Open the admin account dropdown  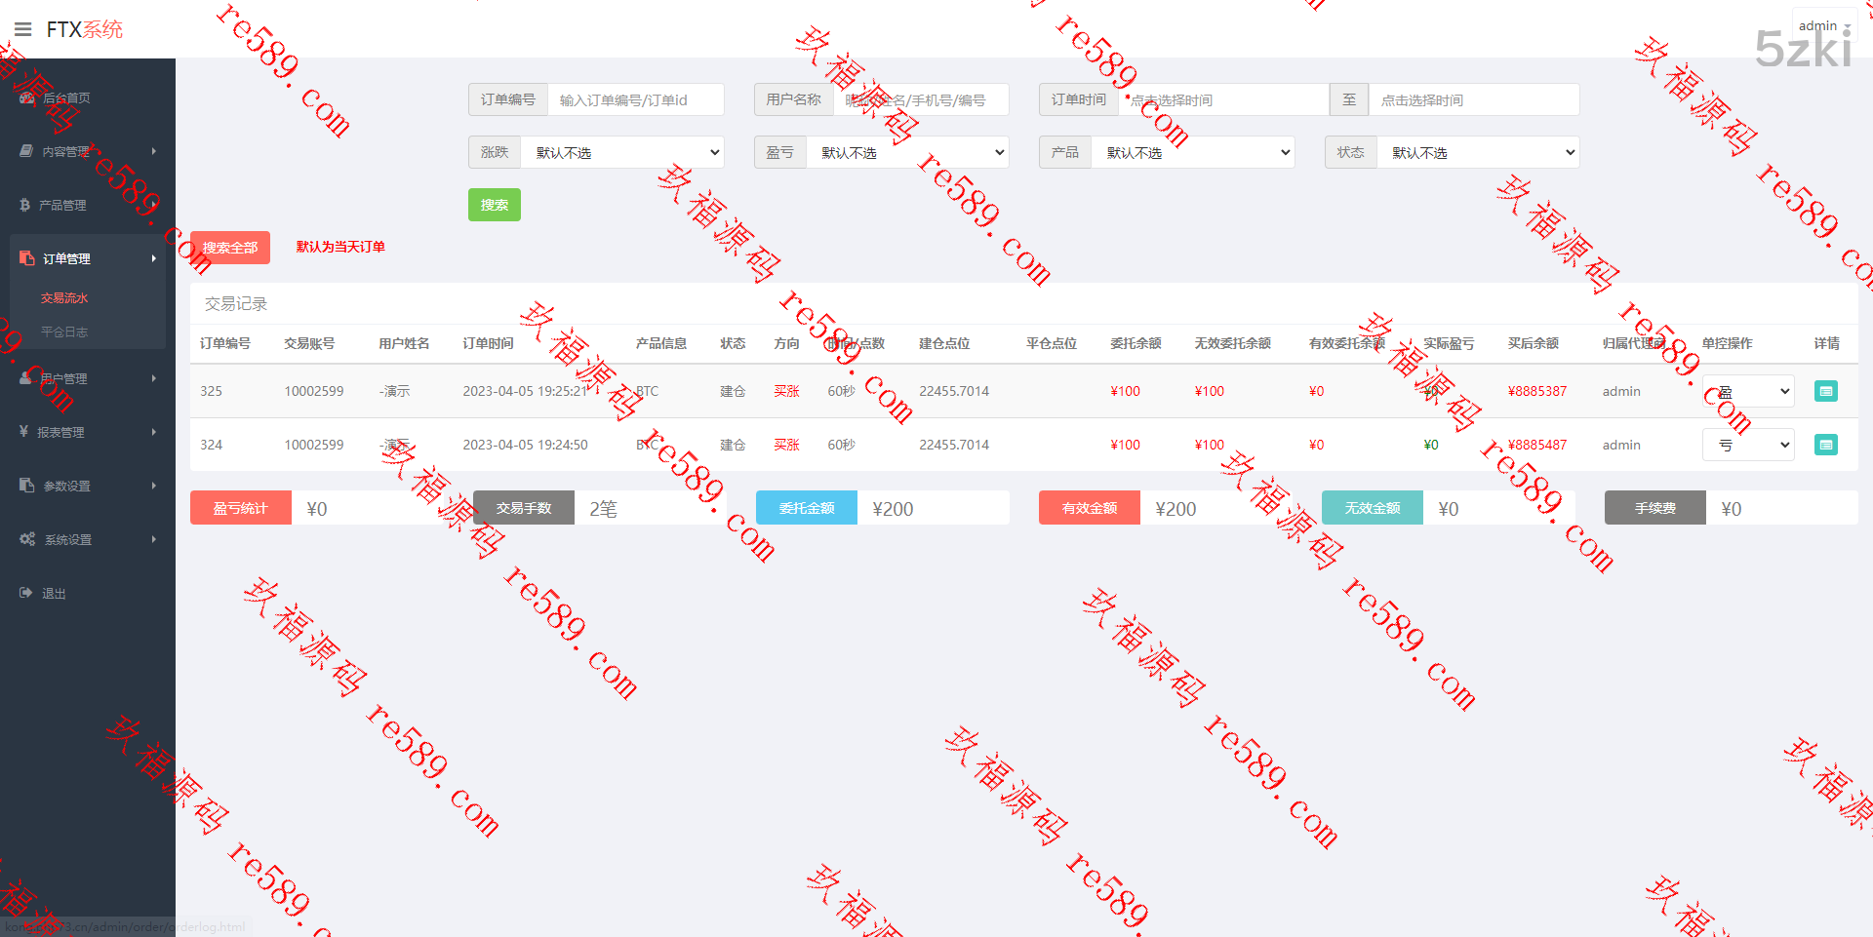pos(1823,25)
